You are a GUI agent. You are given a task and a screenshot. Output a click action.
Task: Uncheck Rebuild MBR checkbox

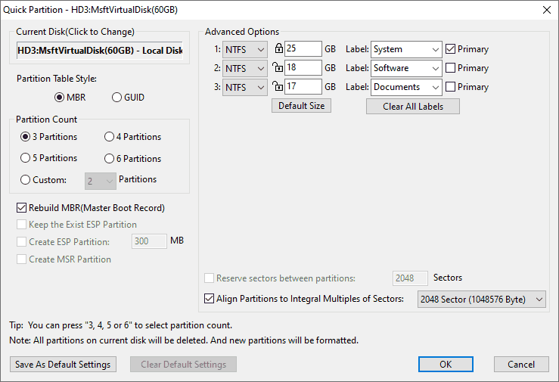click(x=21, y=208)
